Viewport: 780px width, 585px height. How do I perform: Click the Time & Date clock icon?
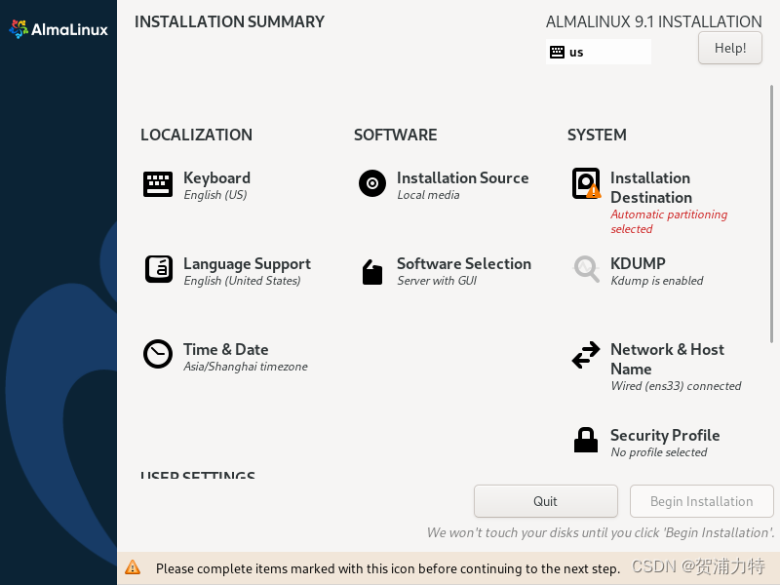pos(158,354)
